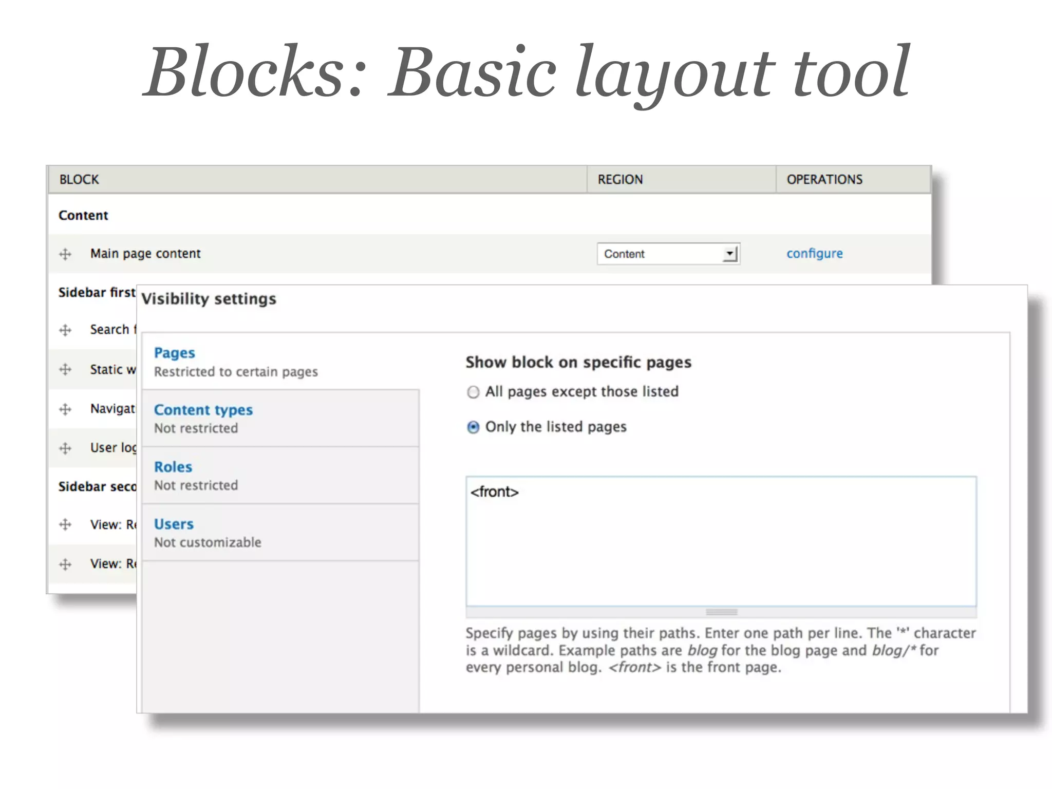Image resolution: width=1052 pixels, height=789 pixels.
Task: Click drag handle beside Navigat row
Action: [x=65, y=409]
